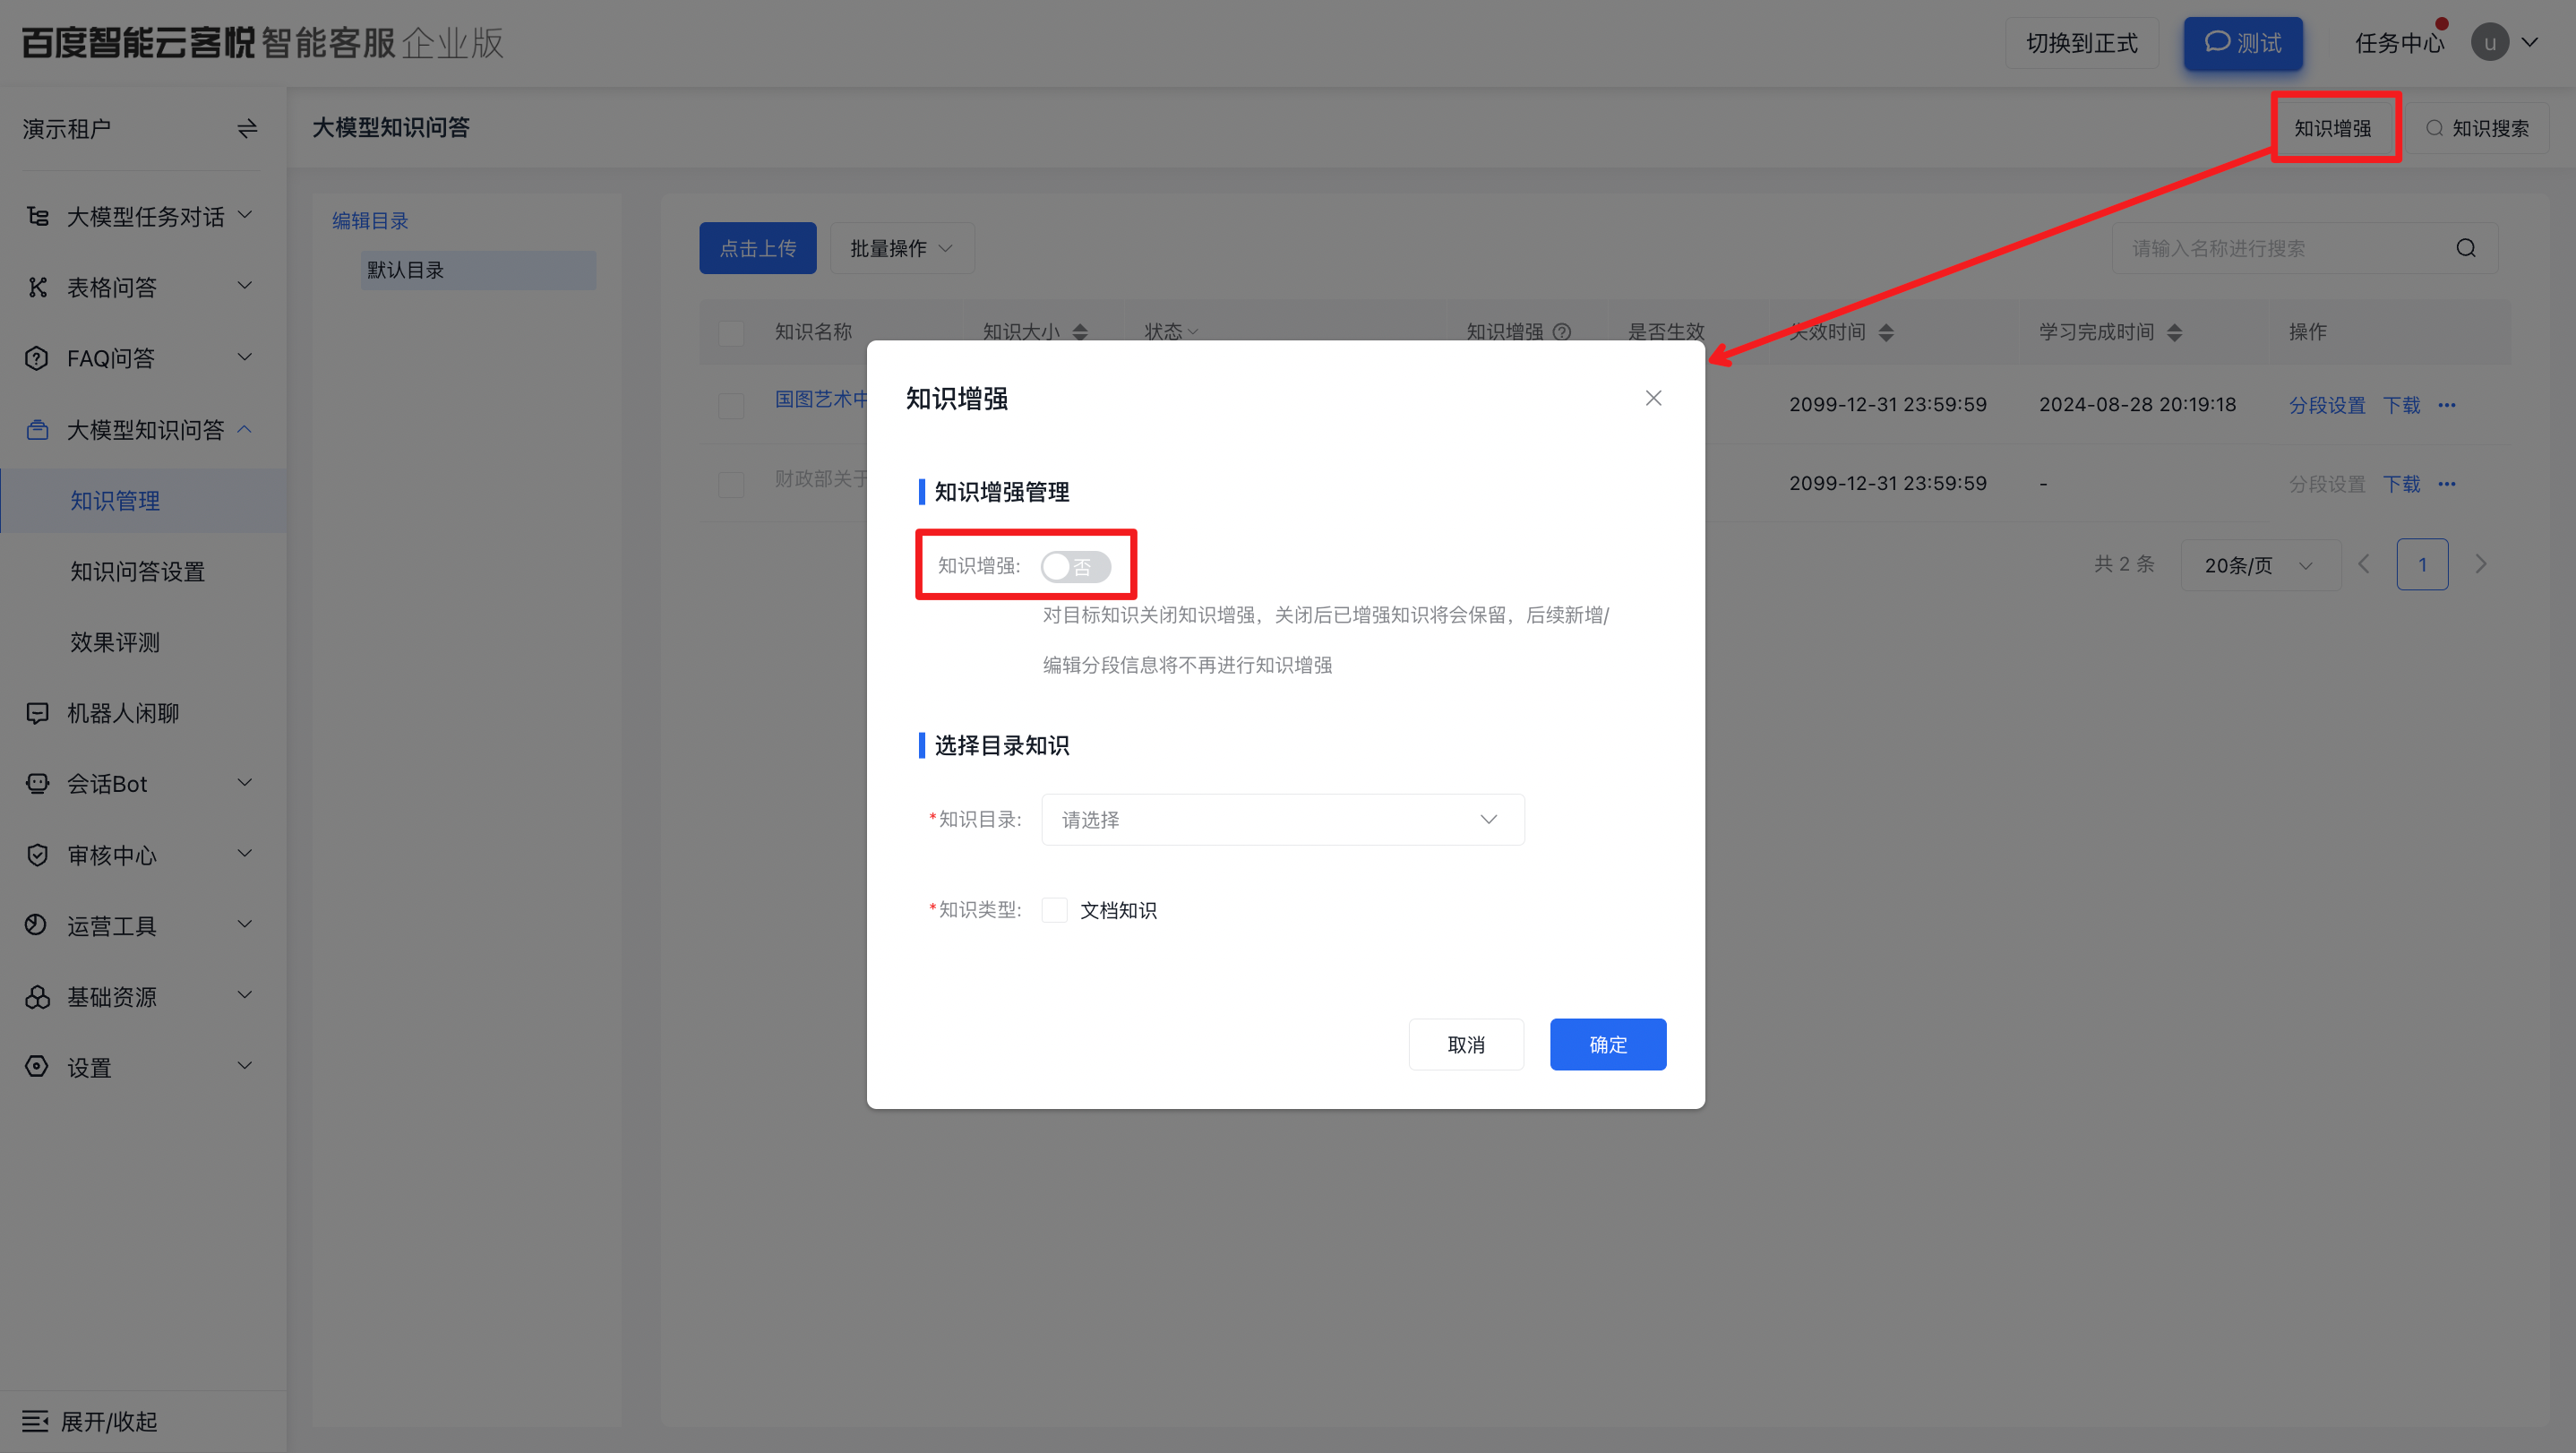Image resolution: width=2576 pixels, height=1453 pixels.
Task: Click the 审核中心 shield icon
Action: pos(36,854)
